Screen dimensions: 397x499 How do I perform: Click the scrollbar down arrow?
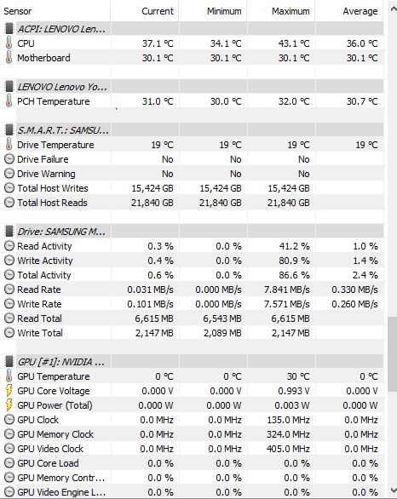[393, 490]
